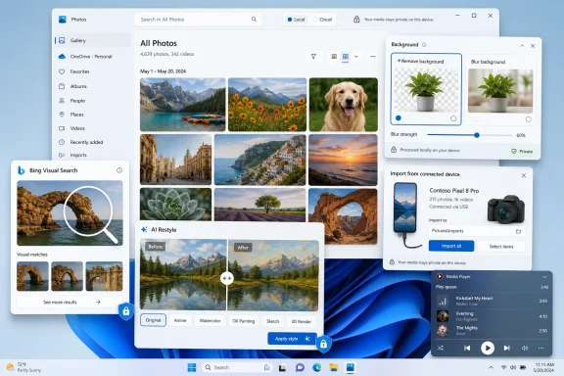Open the Gallery section in the sidebar
This screenshot has height=376, width=564.
tap(93, 41)
